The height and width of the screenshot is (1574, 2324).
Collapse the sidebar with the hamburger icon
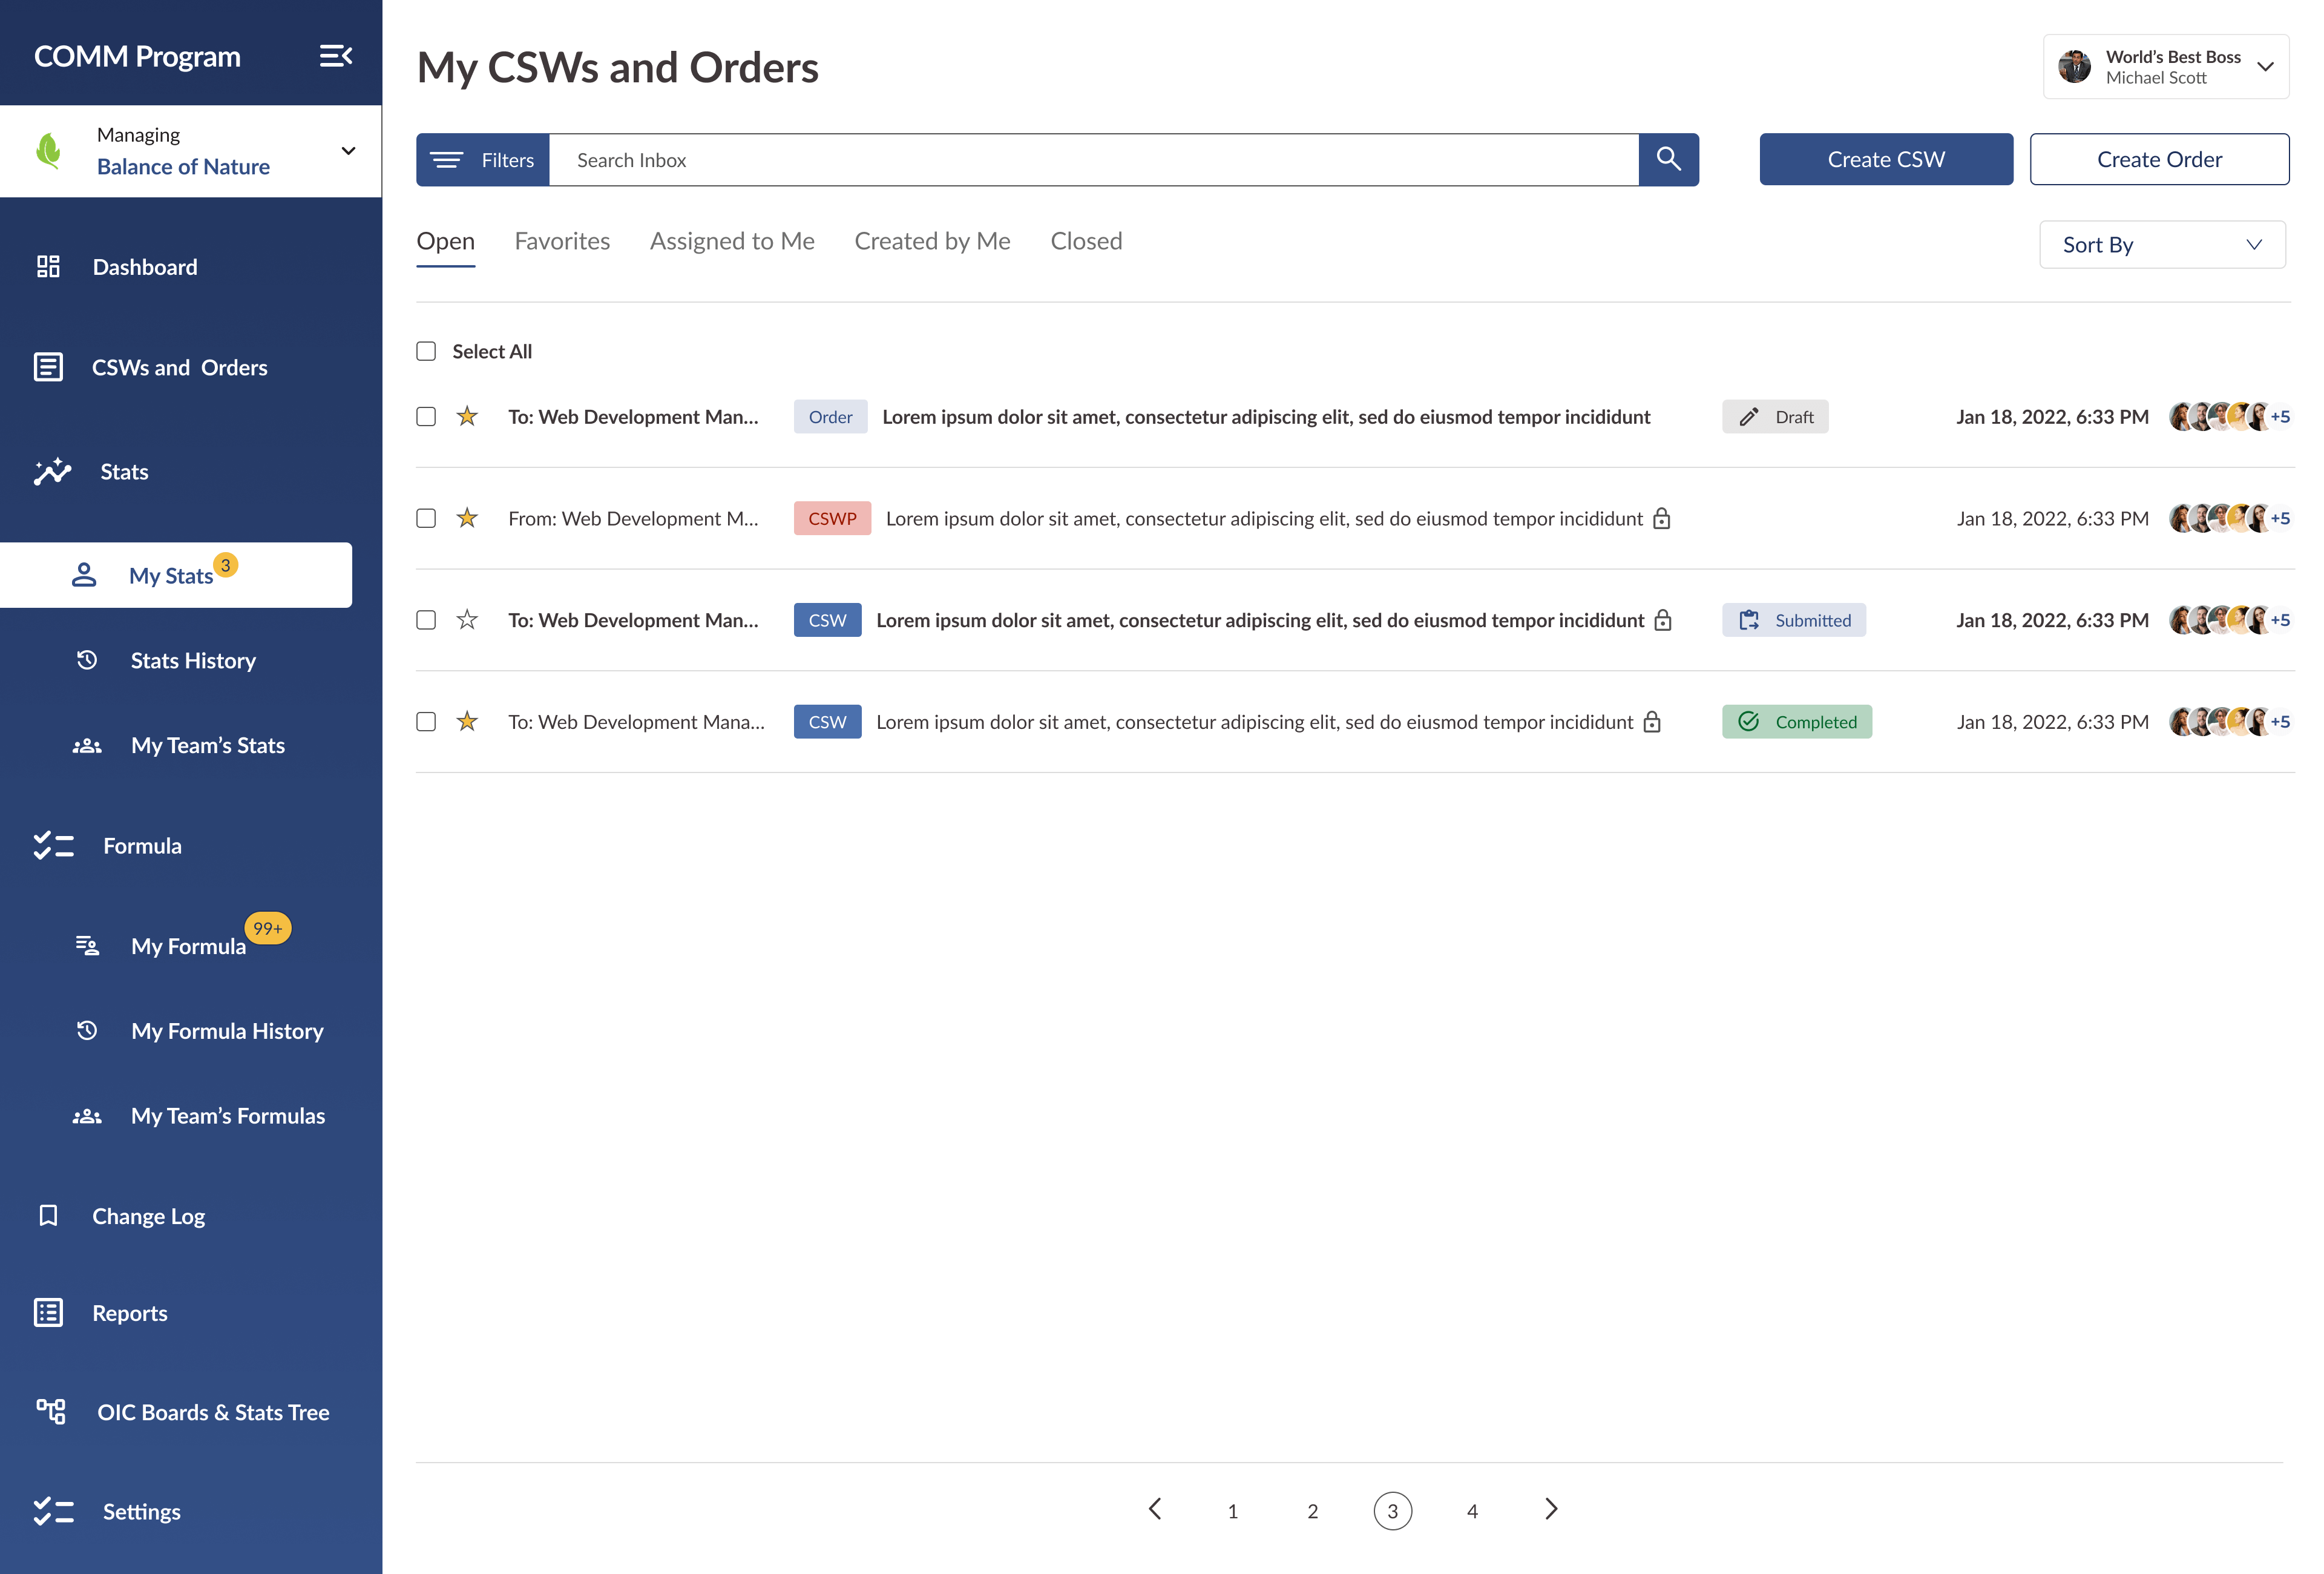335,56
